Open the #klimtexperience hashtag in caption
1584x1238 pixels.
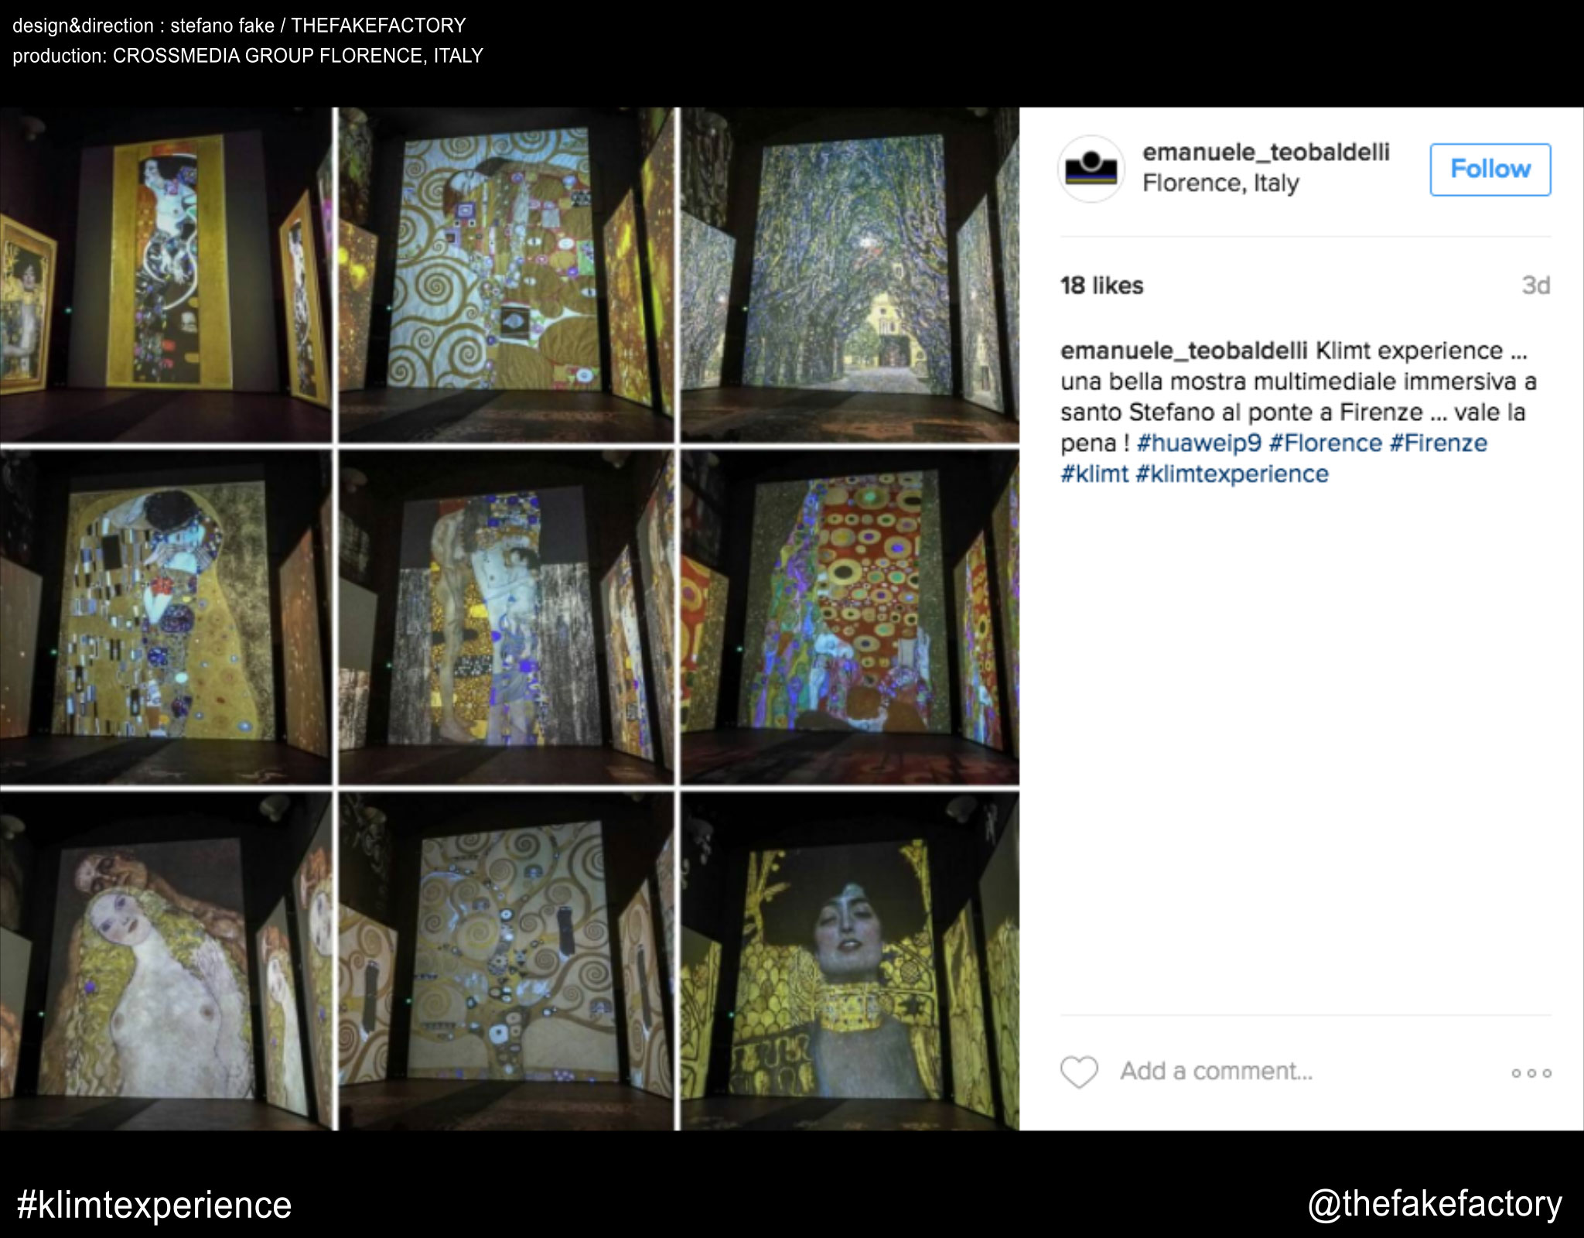tap(1231, 474)
